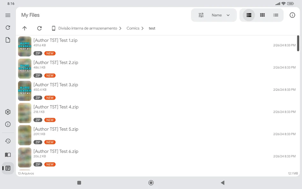Open the About info icon in sidebar
Viewport: 302px width, 189px height.
(x=8, y=124)
